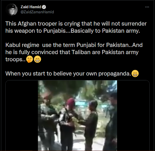Click the black letterbox area left of video
The height and width of the screenshot is (151, 155).
[x=22, y=116]
